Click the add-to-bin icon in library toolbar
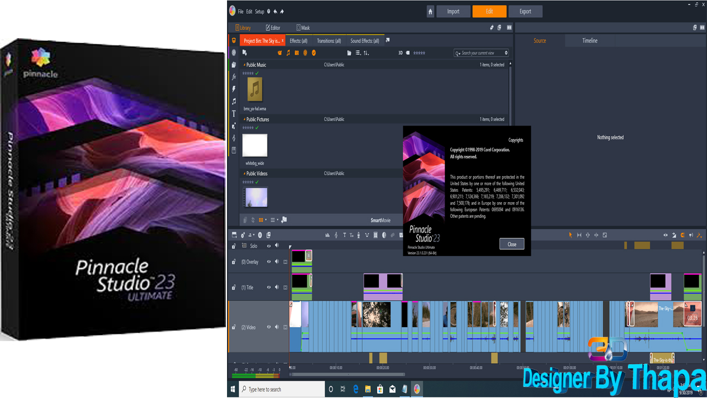The width and height of the screenshot is (707, 398). (x=245, y=53)
